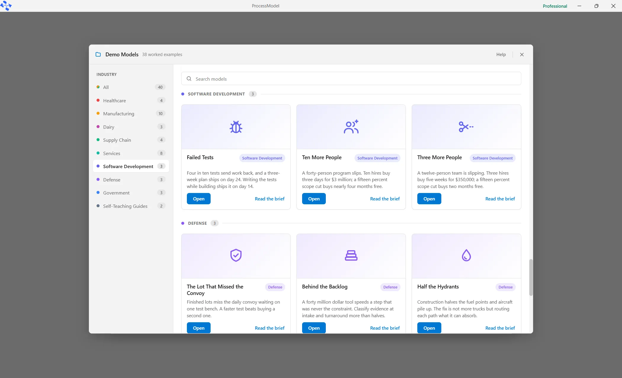Read the brief for Failed Tests
622x378 pixels.
[x=270, y=199]
